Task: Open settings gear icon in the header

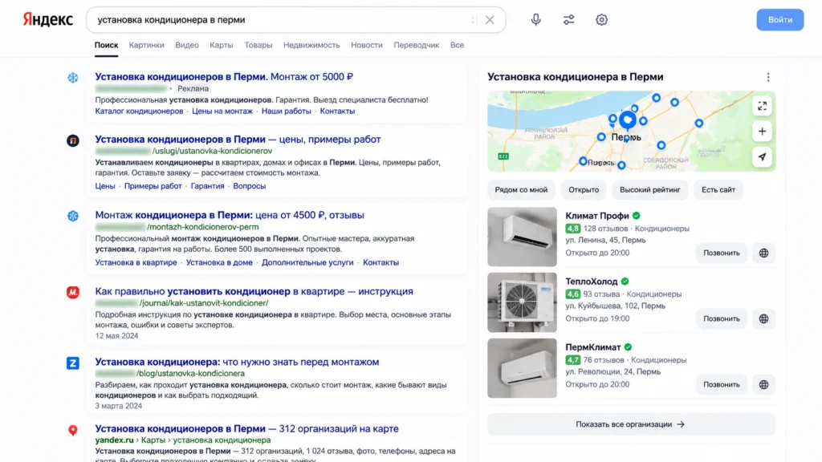Action: pos(602,20)
